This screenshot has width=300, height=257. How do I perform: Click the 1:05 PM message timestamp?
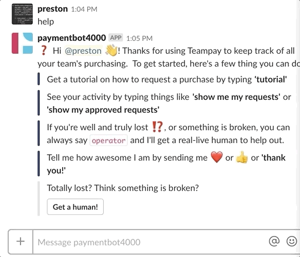coord(139,39)
